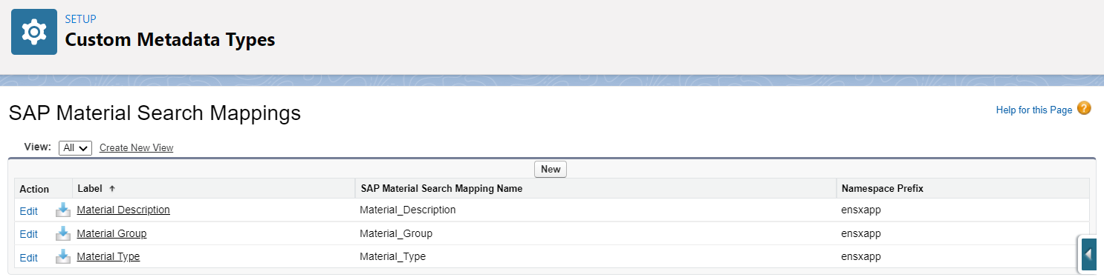Click the Custom Metadata Types heading
This screenshot has height=280, width=1104.
(170, 40)
